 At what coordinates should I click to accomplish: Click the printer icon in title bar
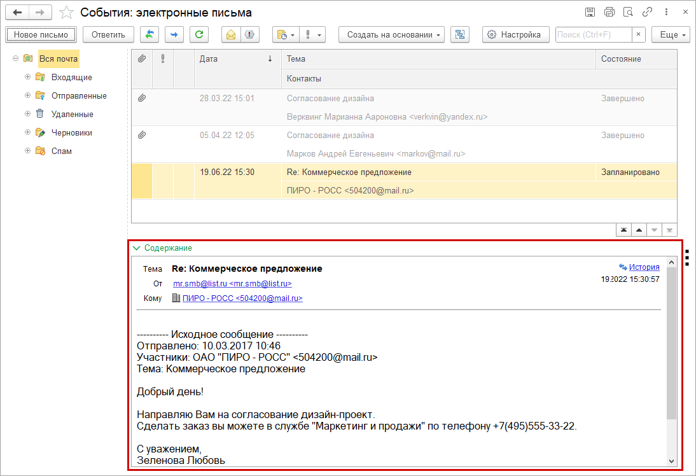point(609,13)
